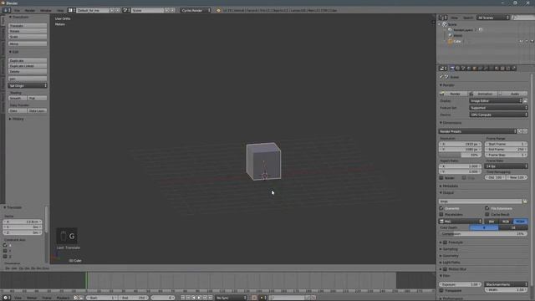Click the Duplicate Linked button

pos(28,66)
